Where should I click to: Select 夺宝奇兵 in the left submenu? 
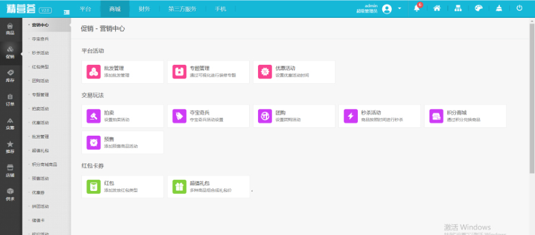(x=40, y=39)
